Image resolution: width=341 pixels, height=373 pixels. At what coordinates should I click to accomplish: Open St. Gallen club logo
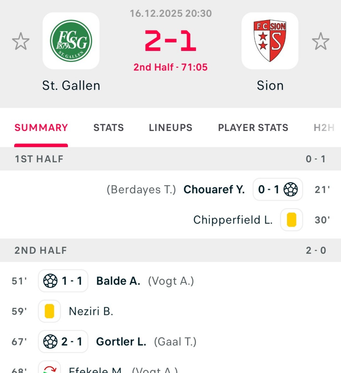coord(71,41)
